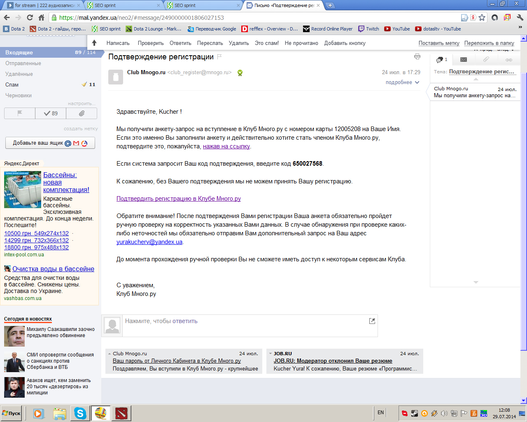Open the Переводчик Google bookmark
527x422 pixels.
click(212, 29)
